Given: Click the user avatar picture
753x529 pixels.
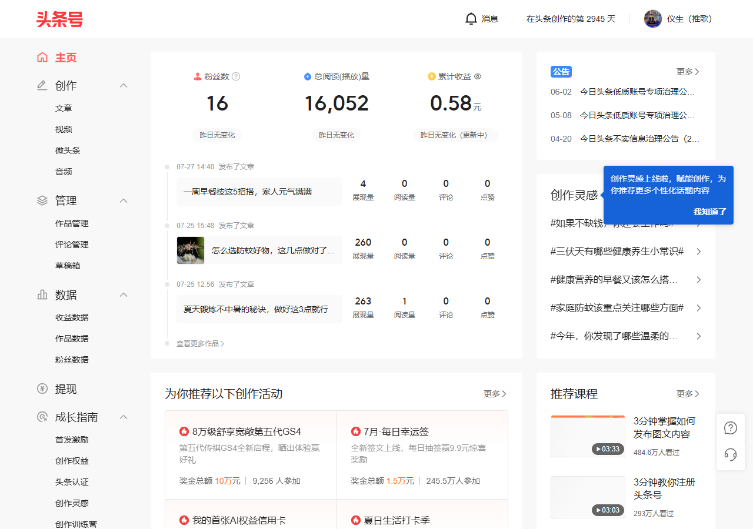Looking at the screenshot, I should [x=653, y=19].
